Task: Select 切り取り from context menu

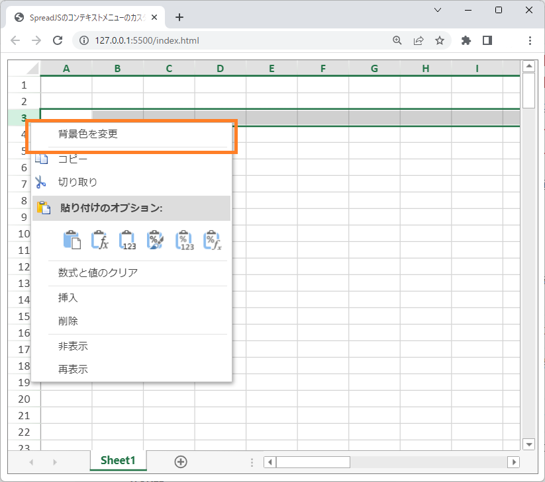Action: [131, 182]
